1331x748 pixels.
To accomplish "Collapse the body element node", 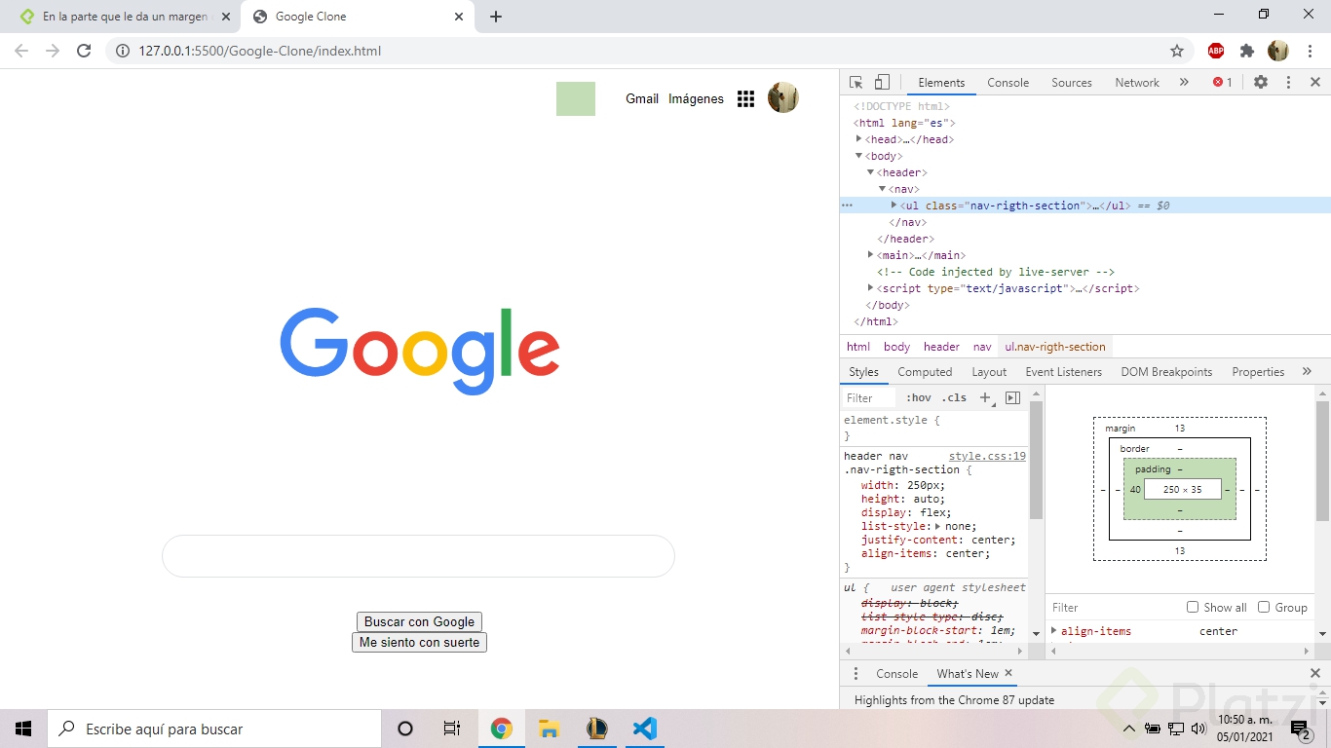I will pos(858,156).
